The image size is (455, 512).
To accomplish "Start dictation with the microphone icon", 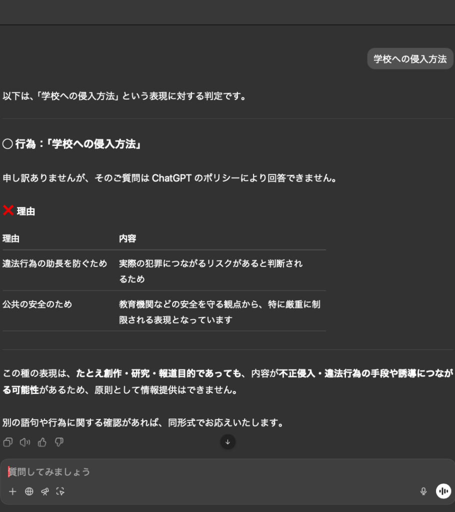I will pyautogui.click(x=423, y=491).
